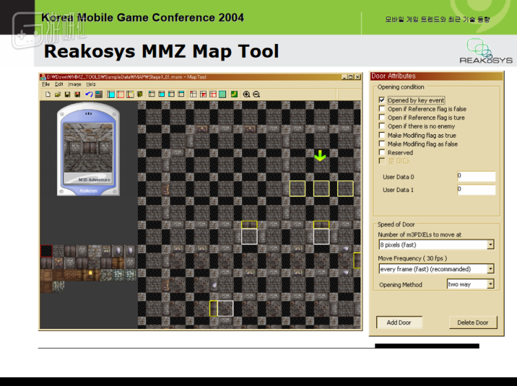Image resolution: width=517 pixels, height=386 pixels.
Task: Click the blue Undo arrow icon
Action: coord(88,94)
